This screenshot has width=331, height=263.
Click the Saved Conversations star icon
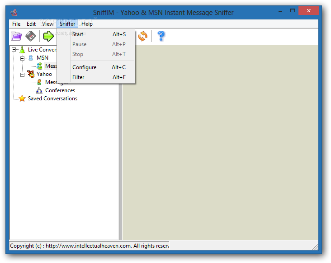coord(22,99)
